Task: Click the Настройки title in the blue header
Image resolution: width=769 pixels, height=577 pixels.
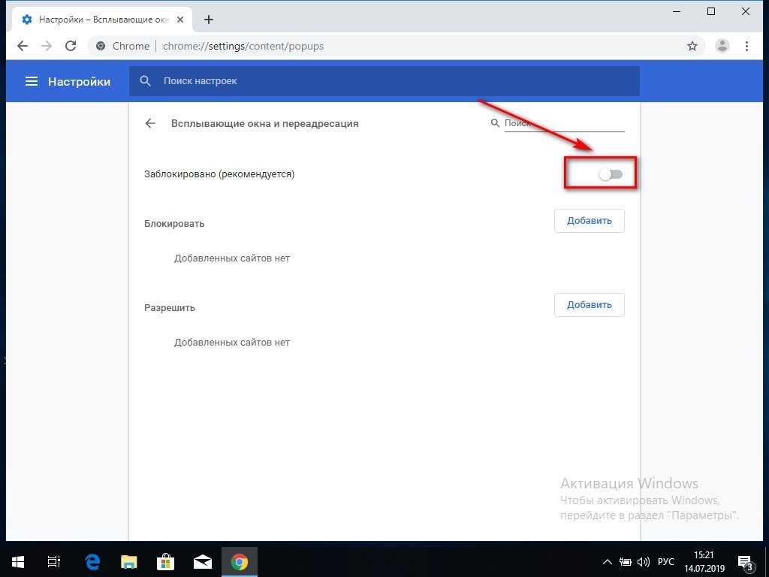Action: (79, 81)
